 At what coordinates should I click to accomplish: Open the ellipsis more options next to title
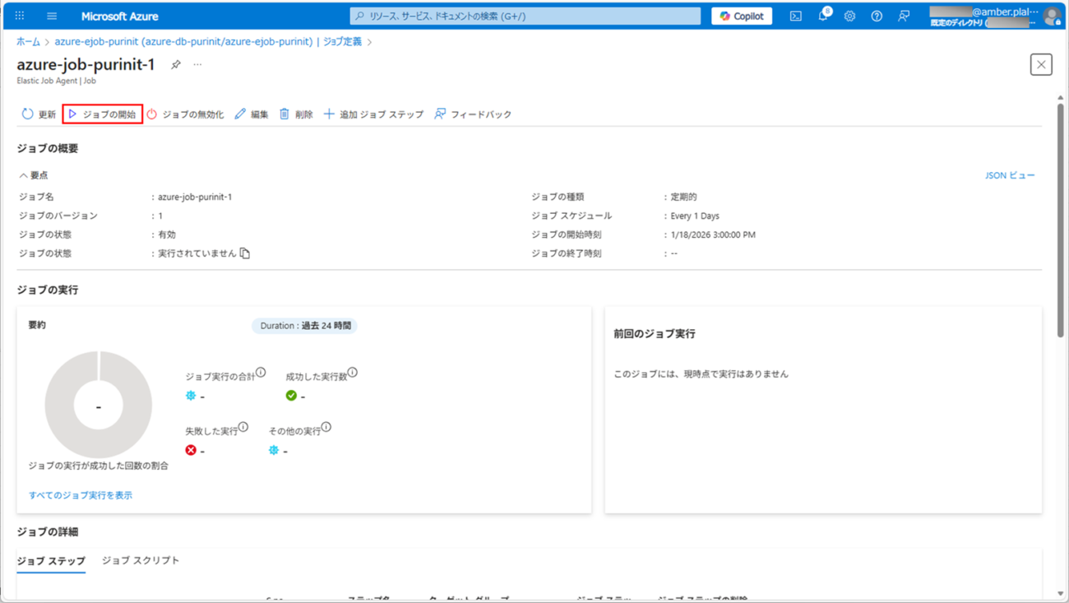pos(197,65)
